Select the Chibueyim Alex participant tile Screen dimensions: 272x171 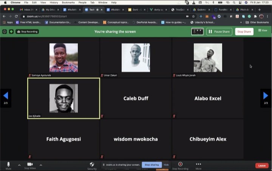point(208,139)
